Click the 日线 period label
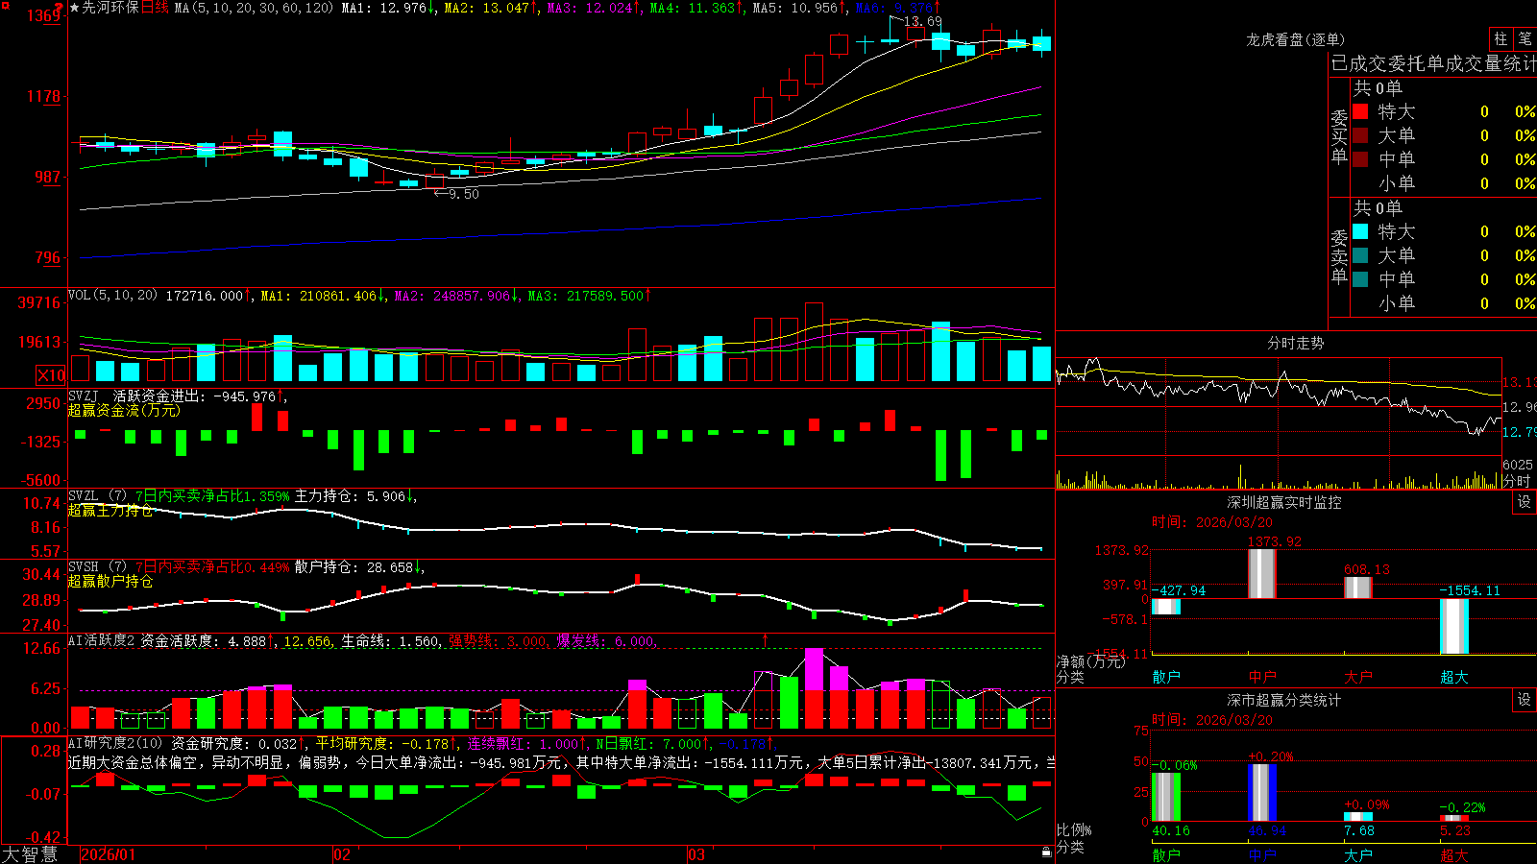The width and height of the screenshot is (1537, 864). 155,8
